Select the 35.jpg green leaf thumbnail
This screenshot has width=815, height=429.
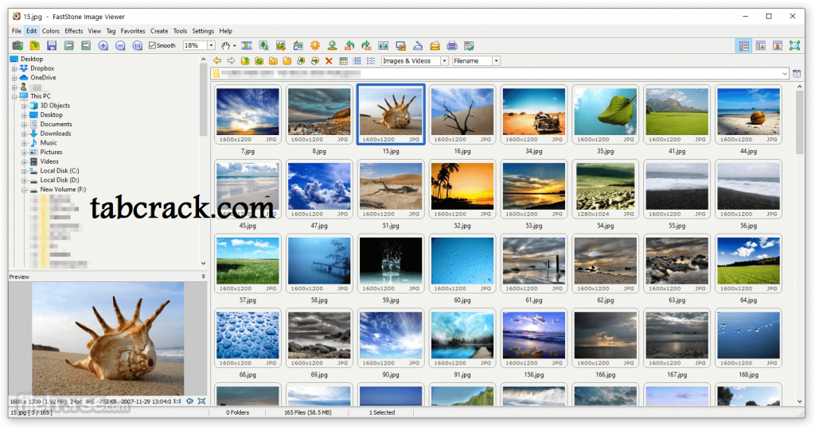point(605,114)
